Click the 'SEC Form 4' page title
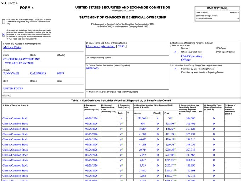This screenshot has height=181, width=241. point(9,3)
